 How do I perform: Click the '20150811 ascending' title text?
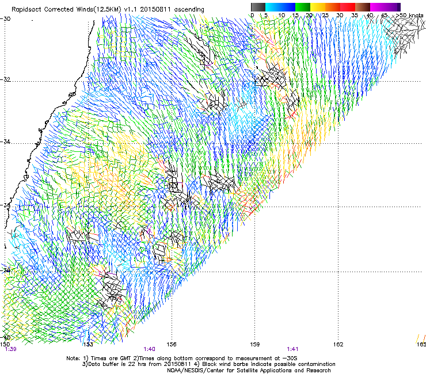(172, 9)
